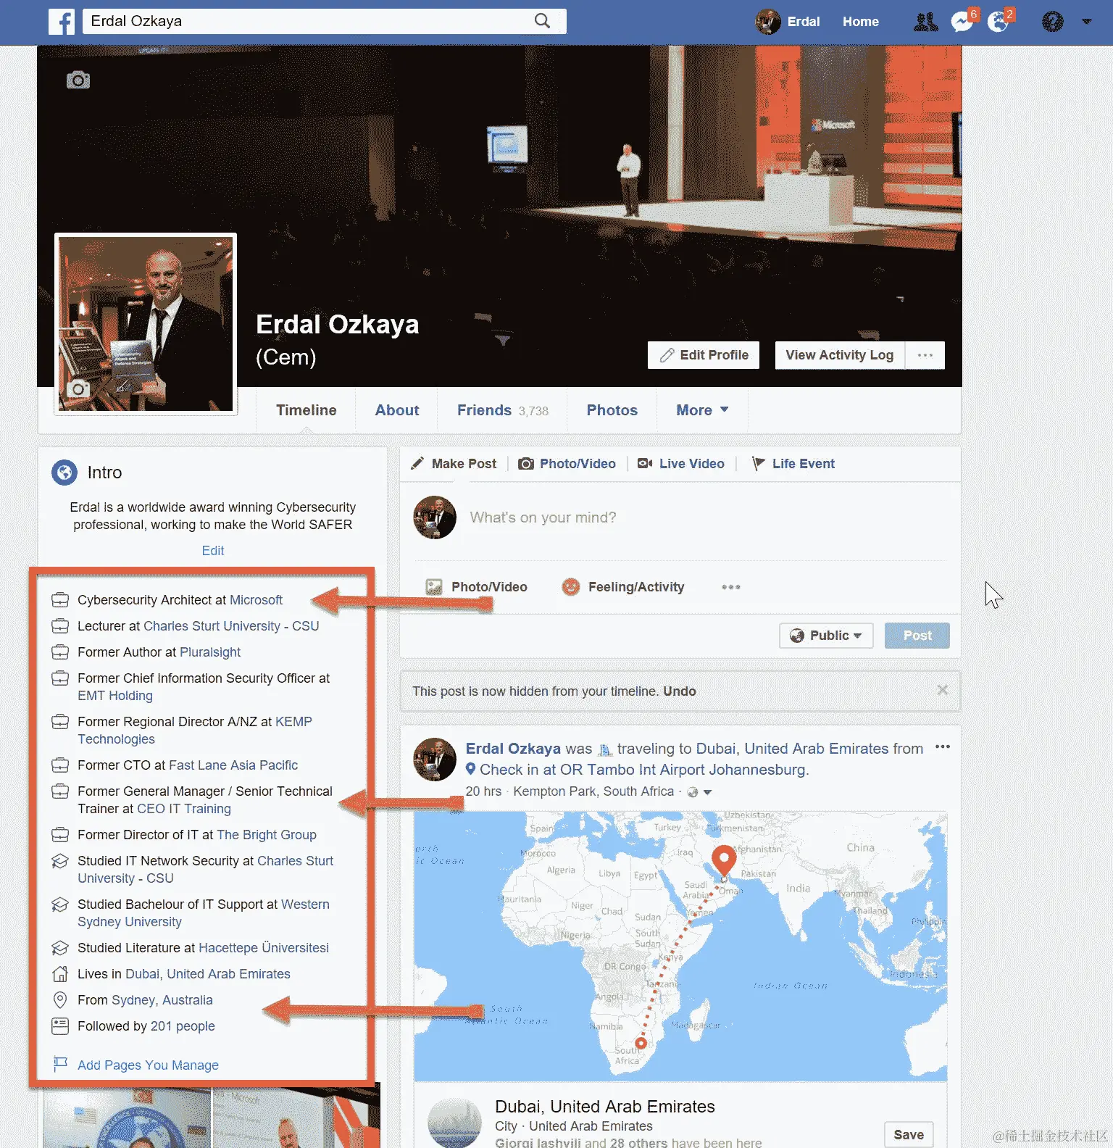Open the friend requests icon

[925, 22]
